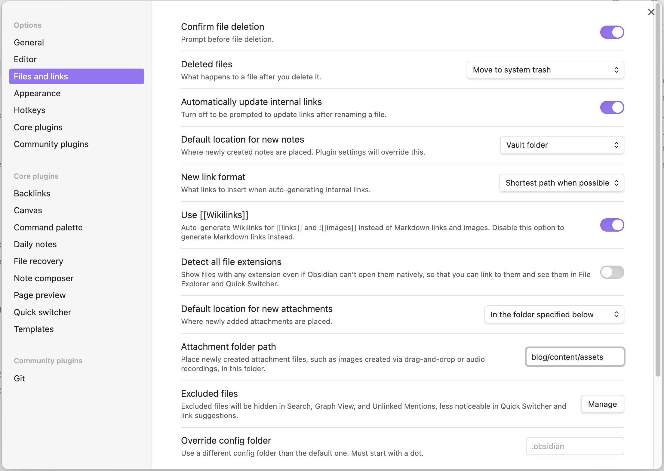
Task: Switch to the Editor settings tab
Action: coord(25,59)
